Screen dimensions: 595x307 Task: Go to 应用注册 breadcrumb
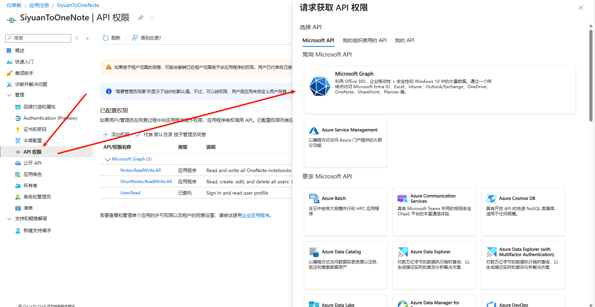tap(39, 5)
